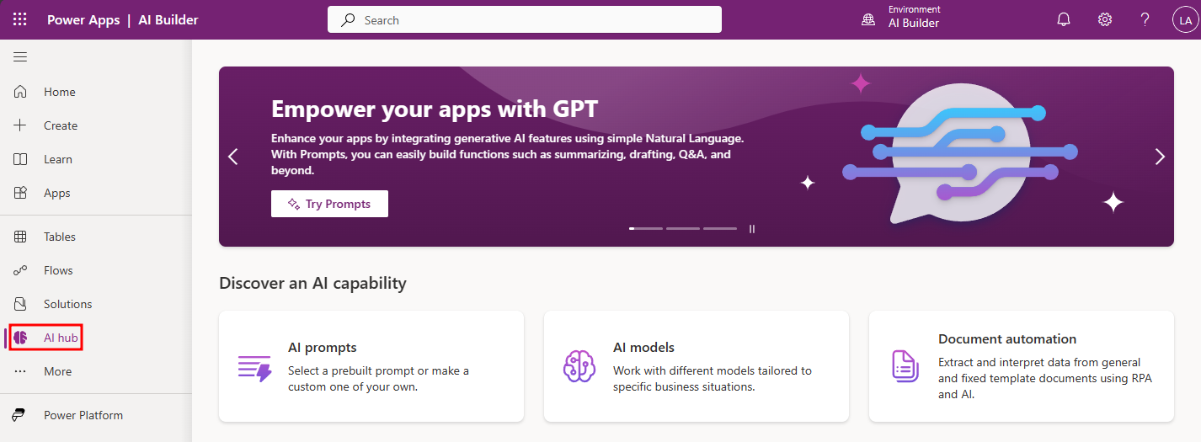Click the help question mark icon
The image size is (1201, 442).
click(1145, 19)
